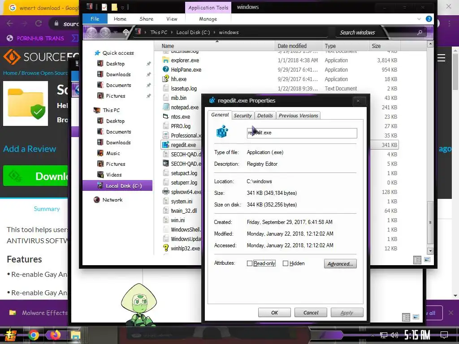Click the winhlp32.exe question mark icon
The width and height of the screenshot is (459, 344).
click(166, 248)
